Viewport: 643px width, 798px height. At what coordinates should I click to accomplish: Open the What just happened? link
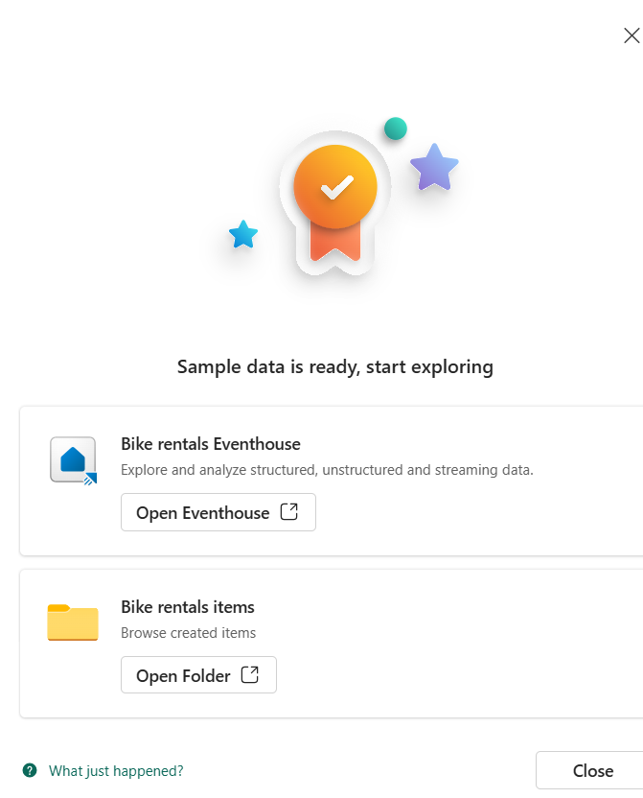(116, 771)
